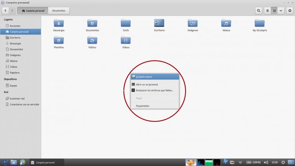
Task: Expand the view options dropdown arrow
Action: click(281, 11)
